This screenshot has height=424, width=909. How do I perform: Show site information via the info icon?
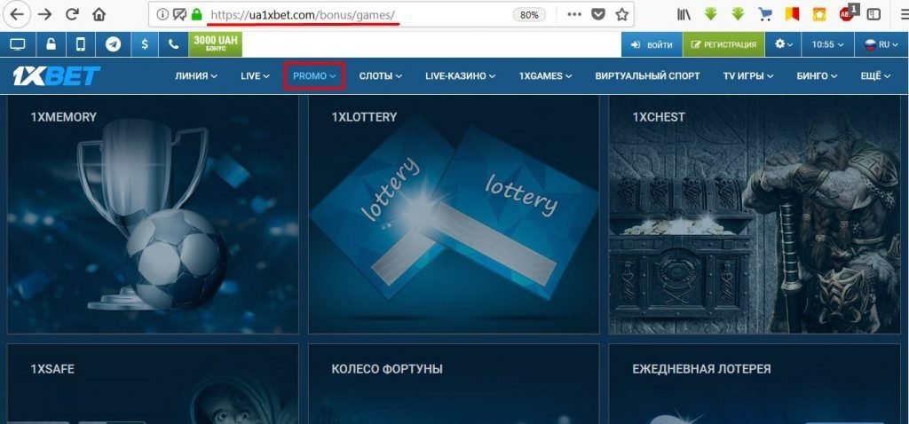162,14
